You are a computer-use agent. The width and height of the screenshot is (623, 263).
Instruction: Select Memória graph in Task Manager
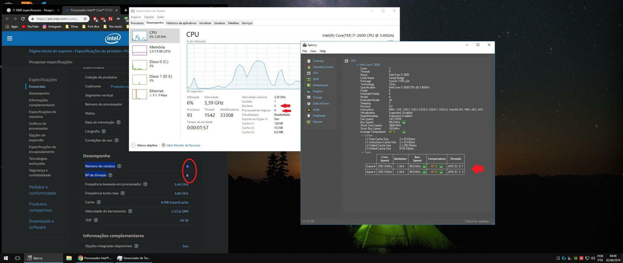coord(155,50)
